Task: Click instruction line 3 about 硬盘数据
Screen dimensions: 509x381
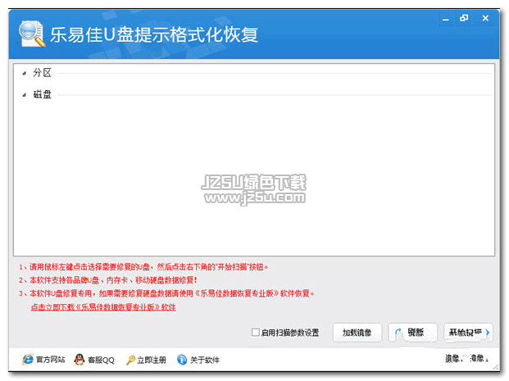Action: coord(166,293)
